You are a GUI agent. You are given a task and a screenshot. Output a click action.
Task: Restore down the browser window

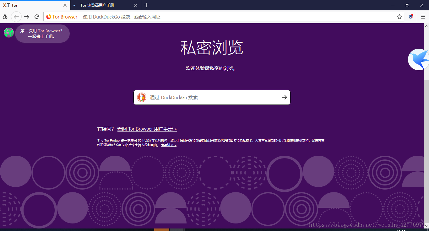(407, 5)
